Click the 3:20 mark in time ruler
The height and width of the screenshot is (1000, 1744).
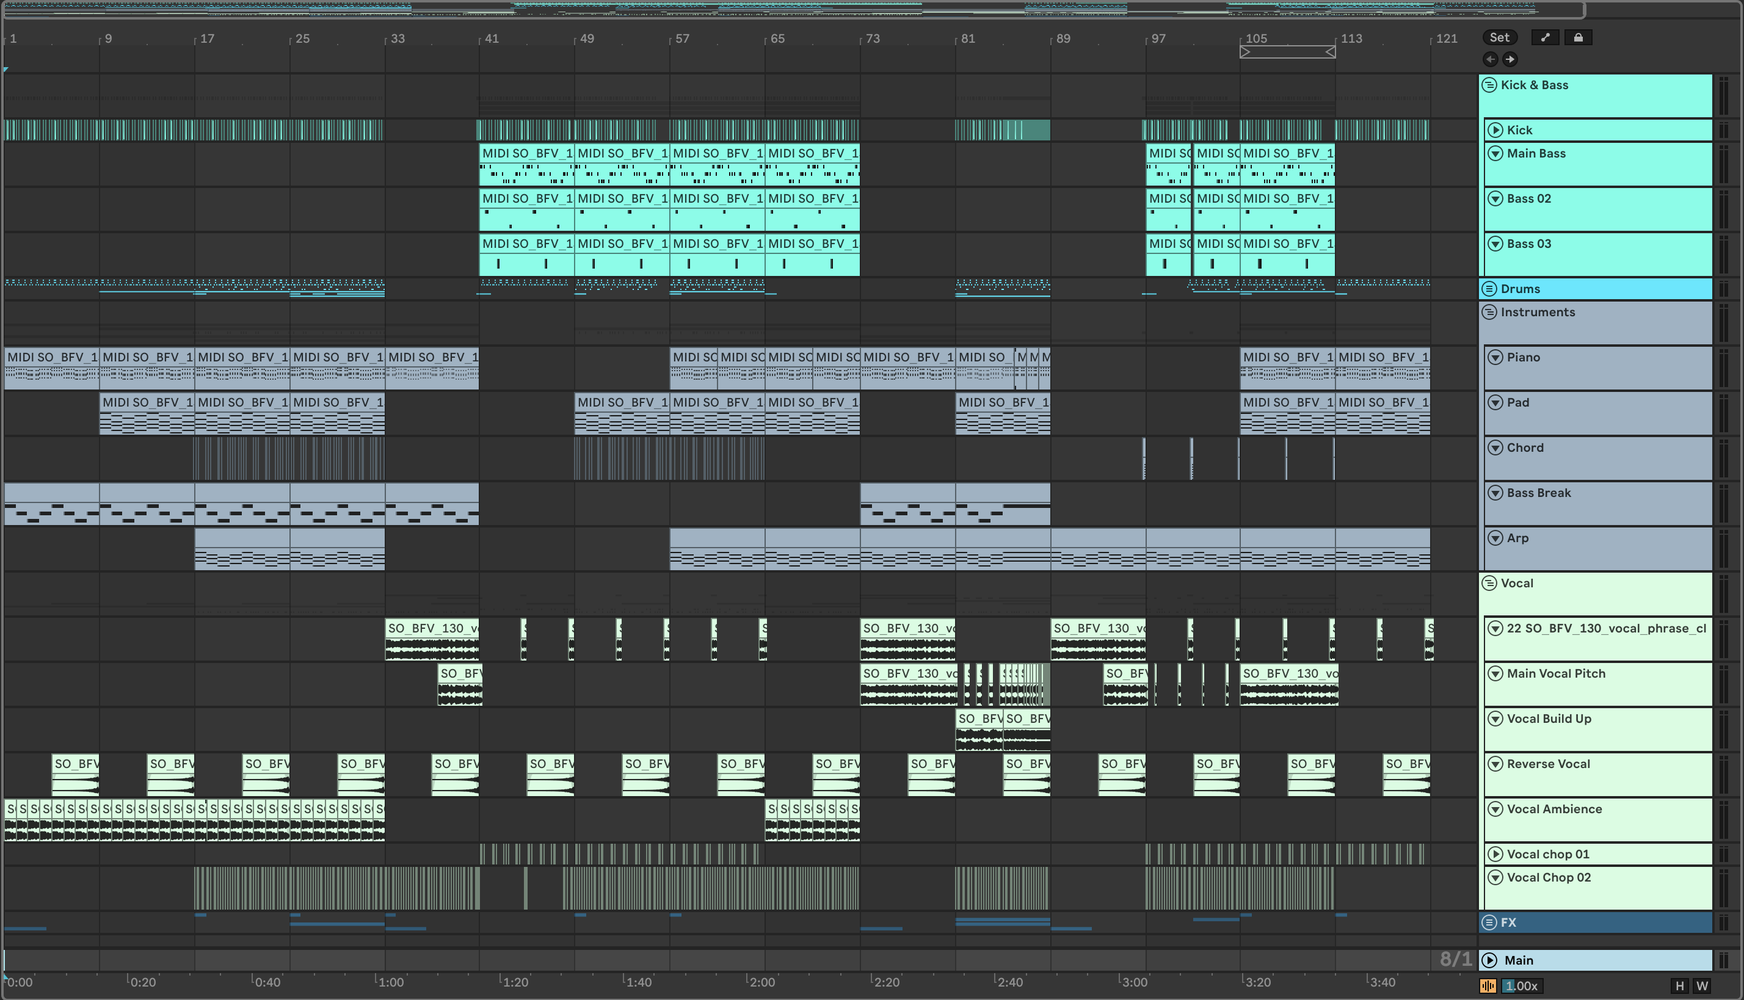1259,983
